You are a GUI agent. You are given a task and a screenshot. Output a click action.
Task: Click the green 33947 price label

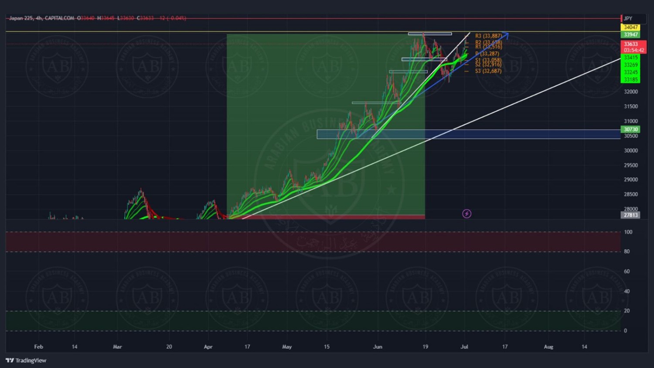click(x=630, y=34)
